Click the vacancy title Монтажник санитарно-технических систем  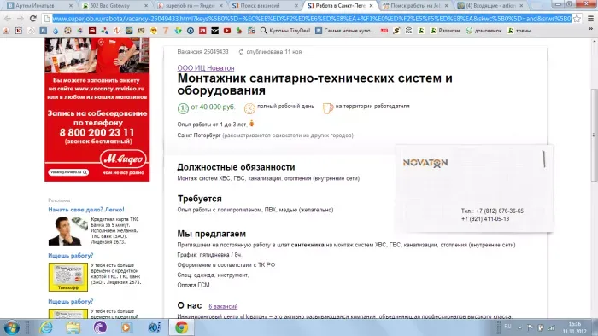pyautogui.click(x=314, y=84)
